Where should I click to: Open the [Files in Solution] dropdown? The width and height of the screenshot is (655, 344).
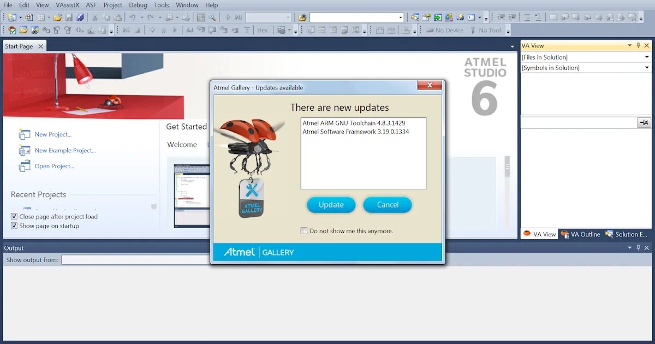647,57
